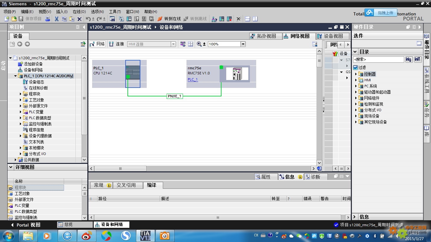Click the back arrow in project tree
Image resolution: width=431 pixels, height=242 pixels.
click(x=20, y=44)
